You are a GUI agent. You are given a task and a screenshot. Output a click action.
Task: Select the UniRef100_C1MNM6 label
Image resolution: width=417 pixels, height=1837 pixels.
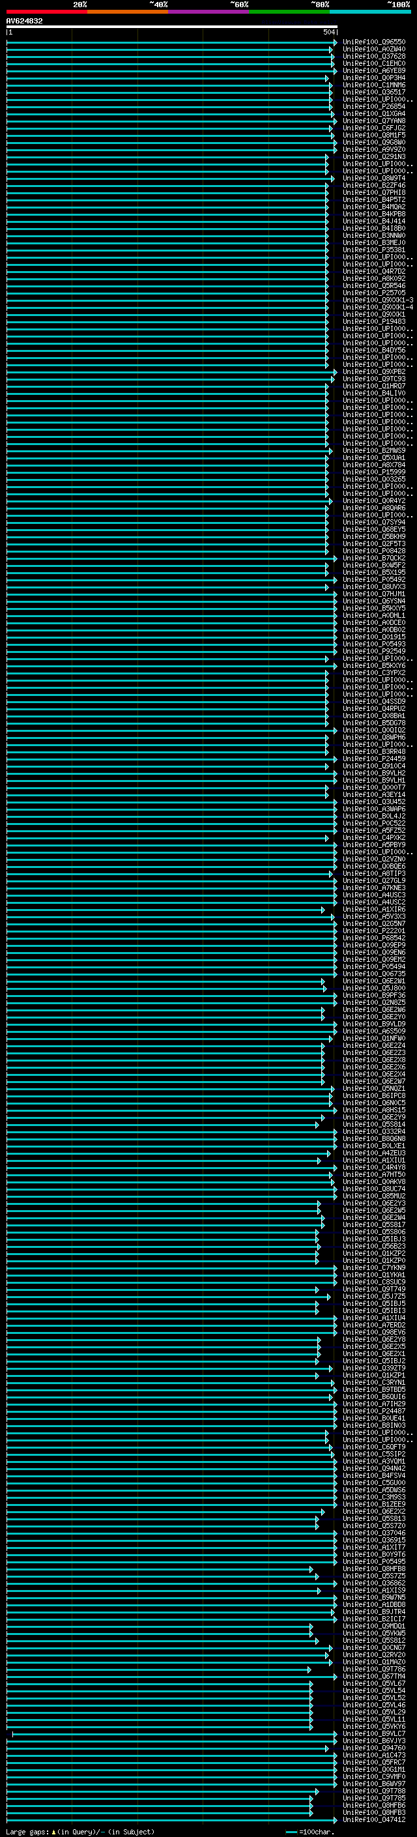374,85
